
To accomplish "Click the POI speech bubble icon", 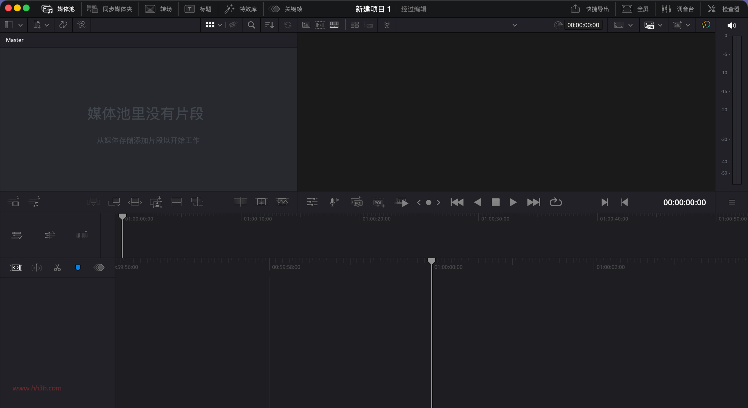I will click(356, 202).
